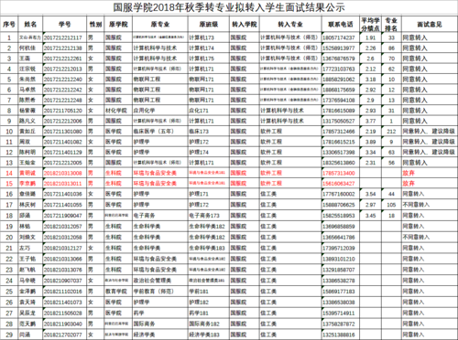Select the GPA cell 3.77
458x340 pixels.
pos(370,121)
